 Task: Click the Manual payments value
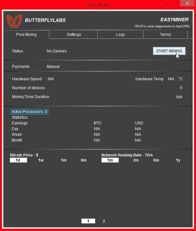click(53, 67)
